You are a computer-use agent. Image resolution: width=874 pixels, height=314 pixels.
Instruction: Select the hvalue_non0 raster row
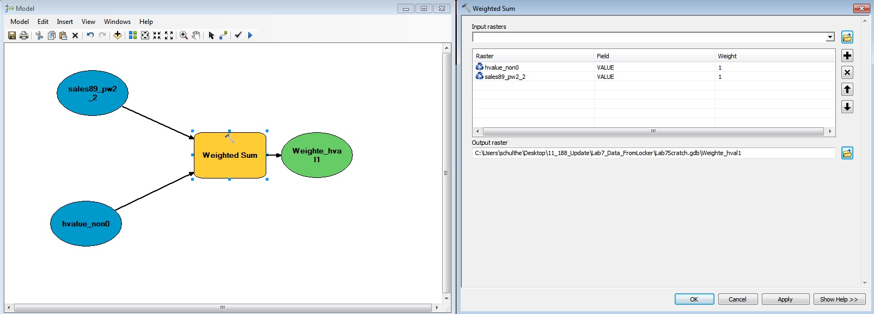pyautogui.click(x=653, y=67)
